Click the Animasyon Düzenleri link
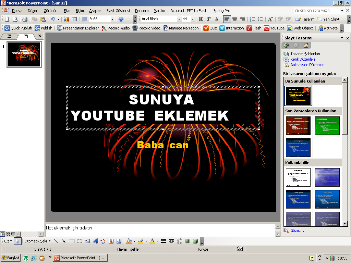Viewport: 351px width, 263px height. click(307, 65)
